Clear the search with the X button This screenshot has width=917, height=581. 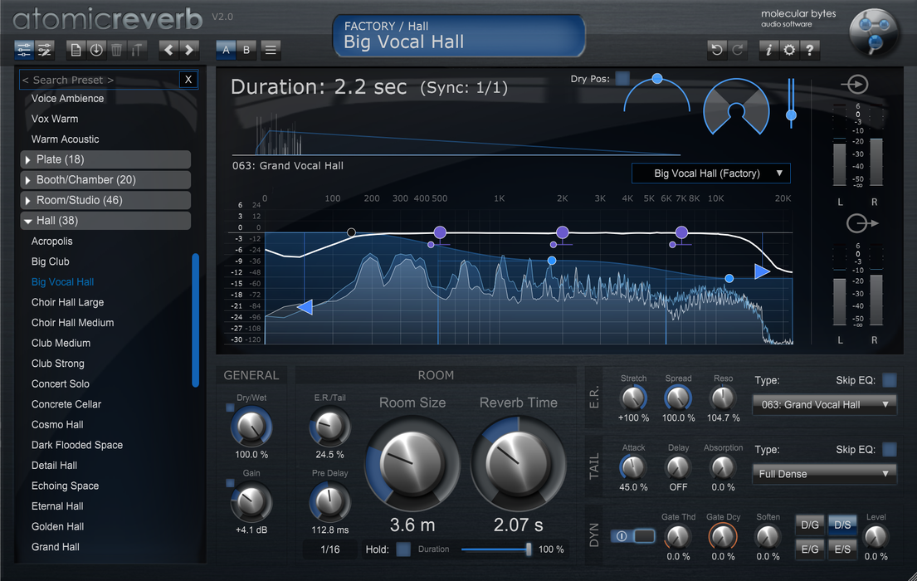click(188, 80)
